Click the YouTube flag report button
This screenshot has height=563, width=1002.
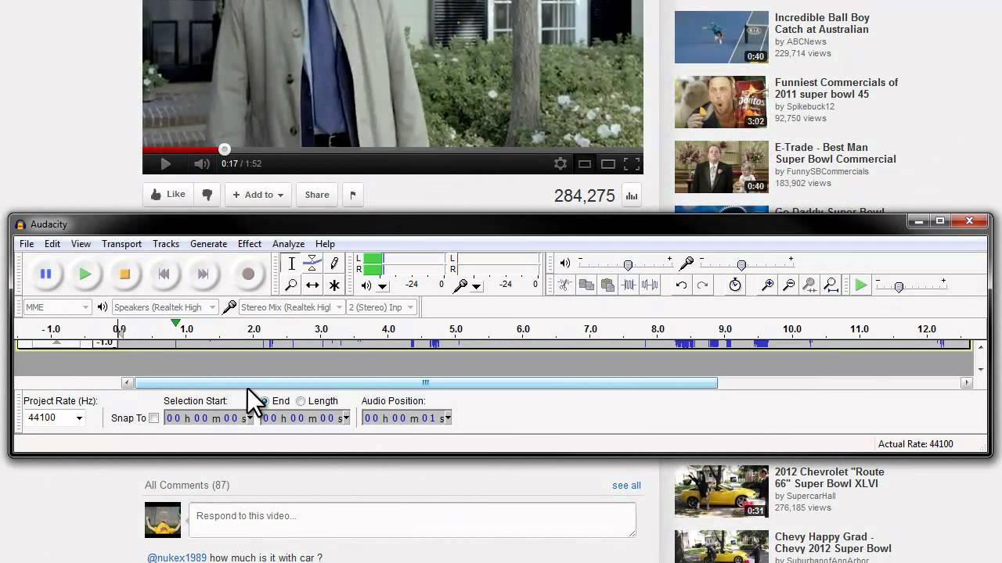click(x=352, y=195)
